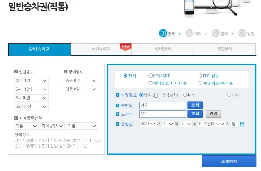
Task: Select the 무궁화호/누리로 radio button
Action: pos(200,83)
